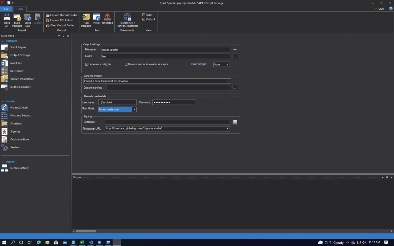
Task: Open the Output panel options arrow
Action: [382, 177]
